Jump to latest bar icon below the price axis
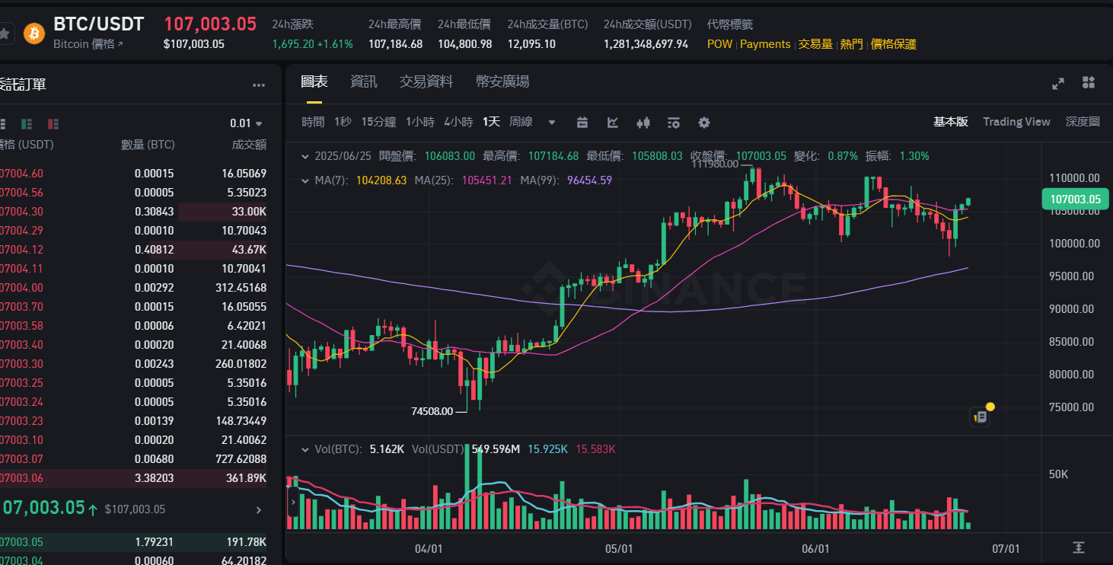 click(1078, 547)
